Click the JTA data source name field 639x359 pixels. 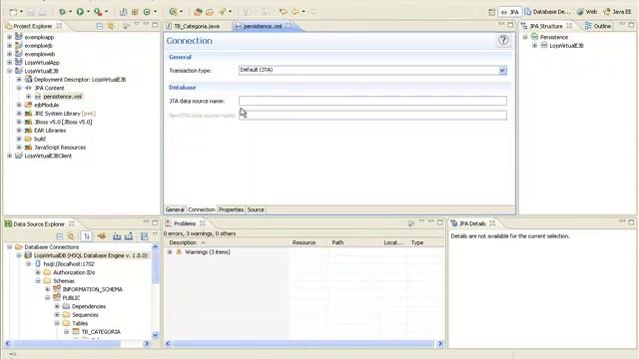[x=372, y=101]
